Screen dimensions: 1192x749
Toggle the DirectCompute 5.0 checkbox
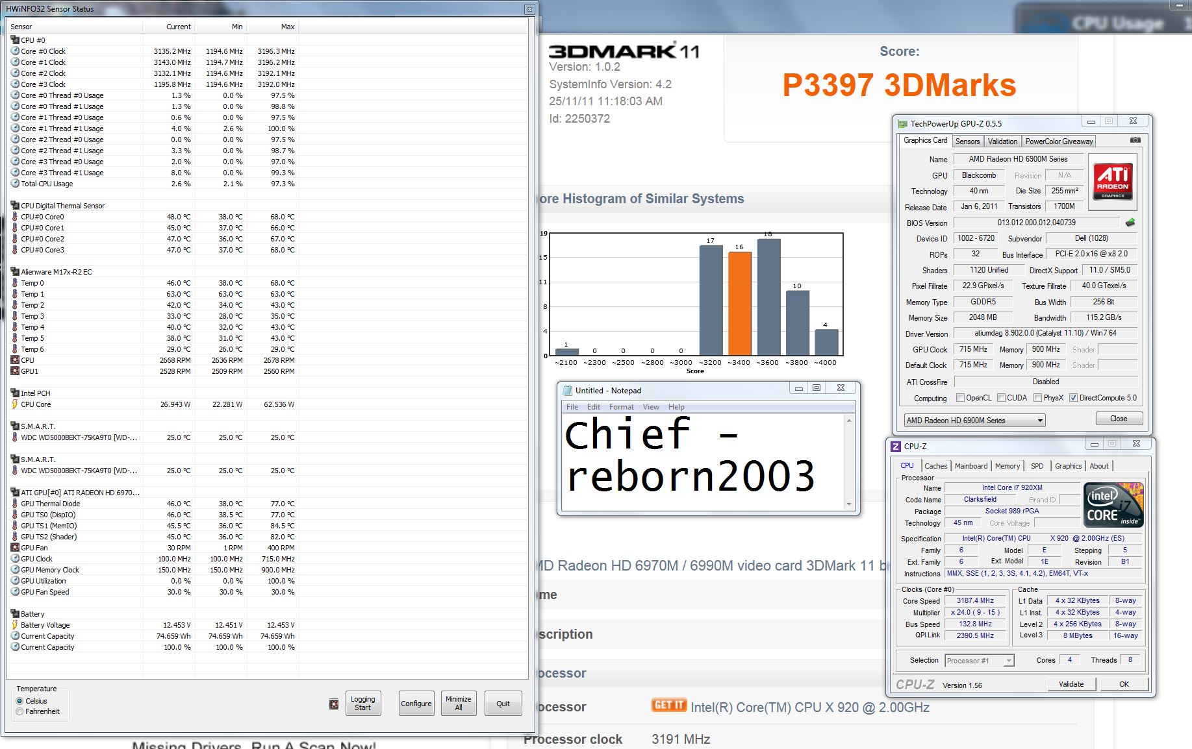click(x=1073, y=398)
